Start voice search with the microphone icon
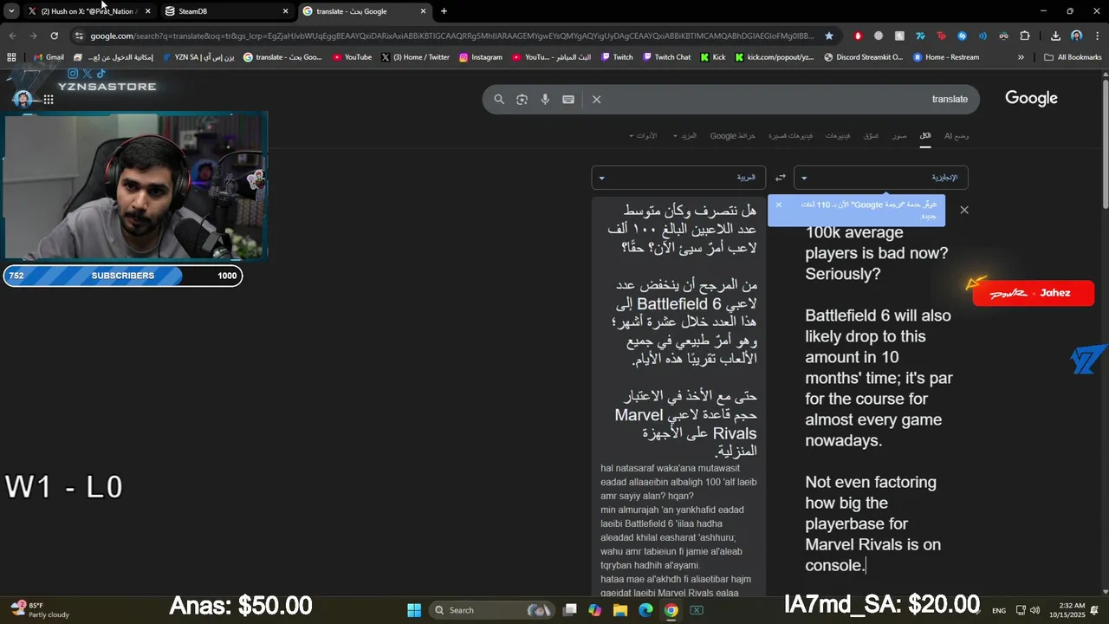The height and width of the screenshot is (624, 1109). [545, 99]
